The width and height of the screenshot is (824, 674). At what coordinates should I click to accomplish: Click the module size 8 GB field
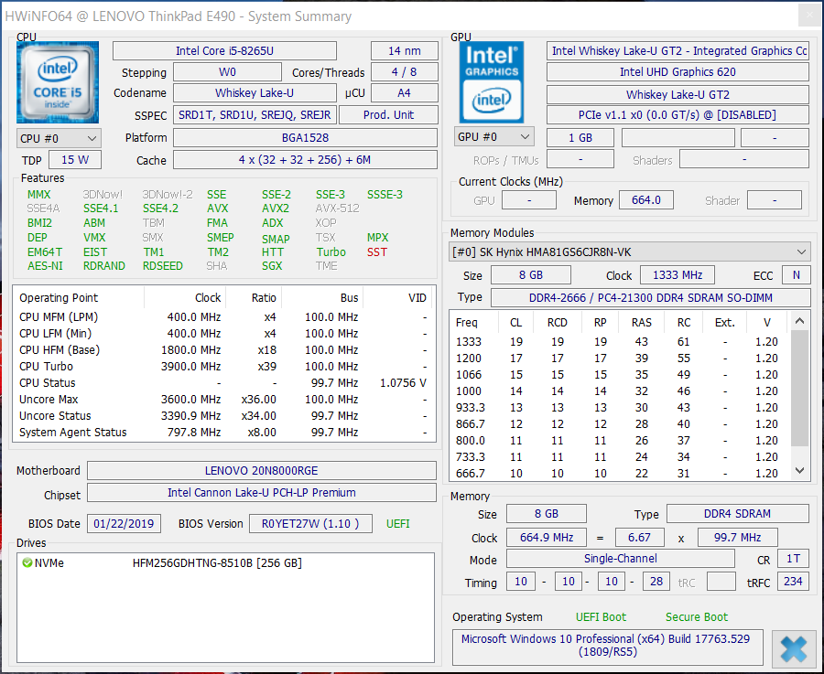[x=531, y=275]
